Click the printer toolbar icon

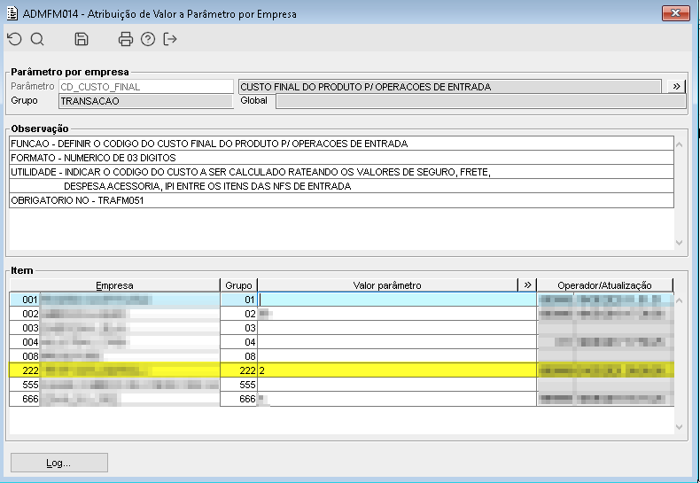[126, 39]
